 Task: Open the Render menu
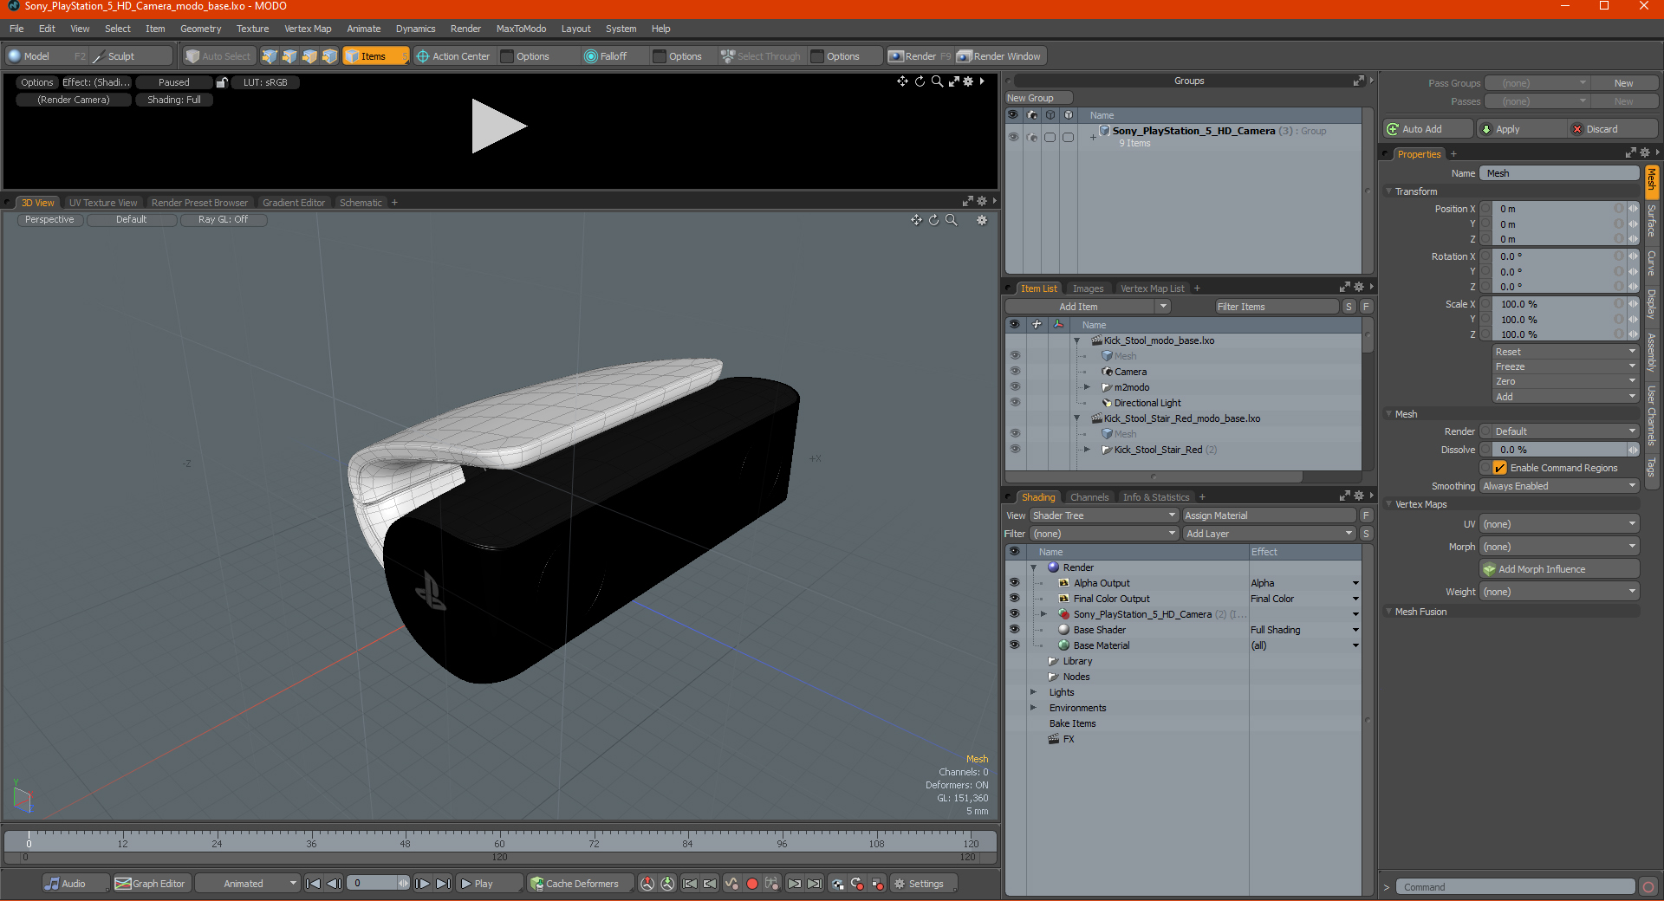click(465, 29)
